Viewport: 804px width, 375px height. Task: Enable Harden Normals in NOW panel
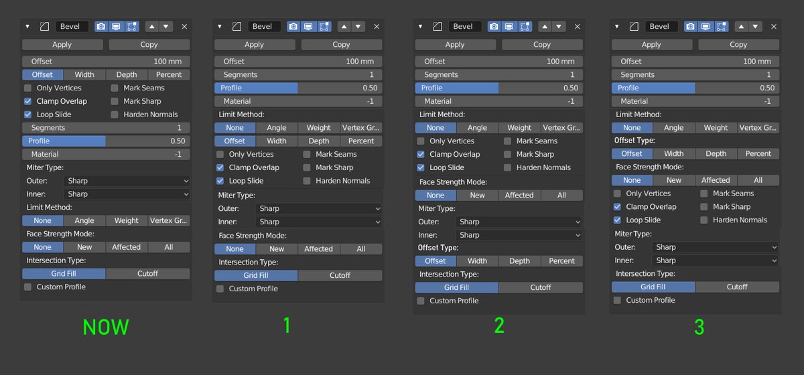[115, 115]
